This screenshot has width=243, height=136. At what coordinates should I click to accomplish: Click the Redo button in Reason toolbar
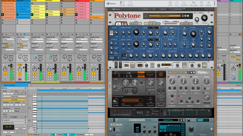[177, 3]
